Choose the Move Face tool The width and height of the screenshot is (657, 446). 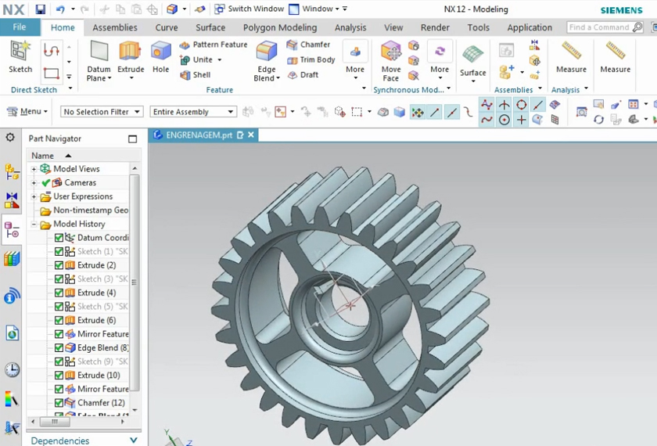pyautogui.click(x=390, y=52)
